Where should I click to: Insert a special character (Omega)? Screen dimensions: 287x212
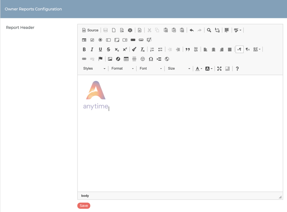151,59
